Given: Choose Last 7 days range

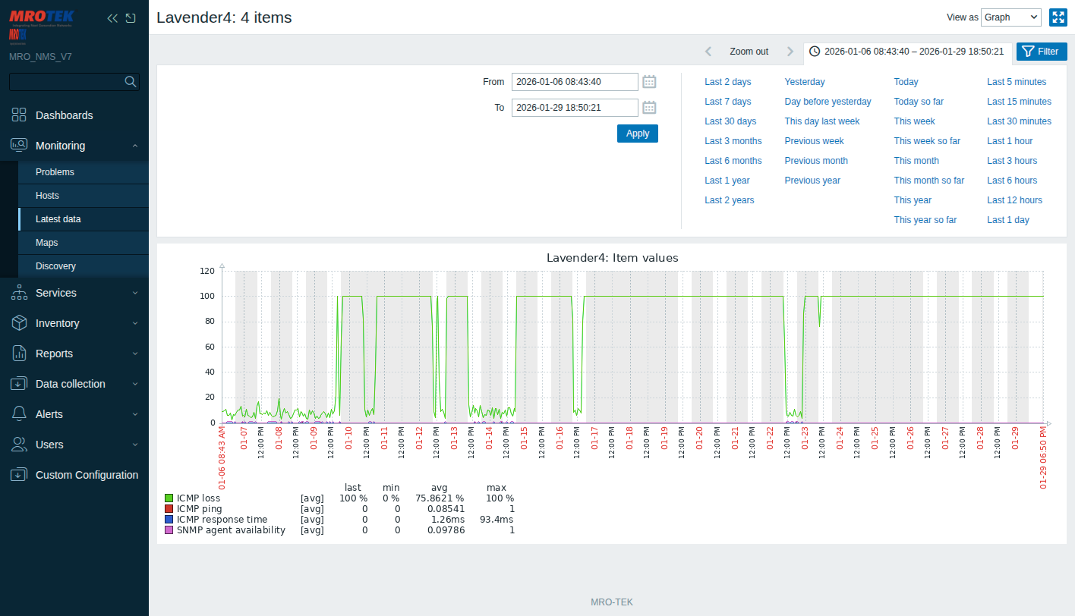Looking at the screenshot, I should point(728,102).
